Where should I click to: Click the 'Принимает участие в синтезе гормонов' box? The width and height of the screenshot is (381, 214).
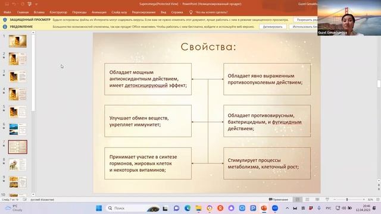click(x=148, y=163)
